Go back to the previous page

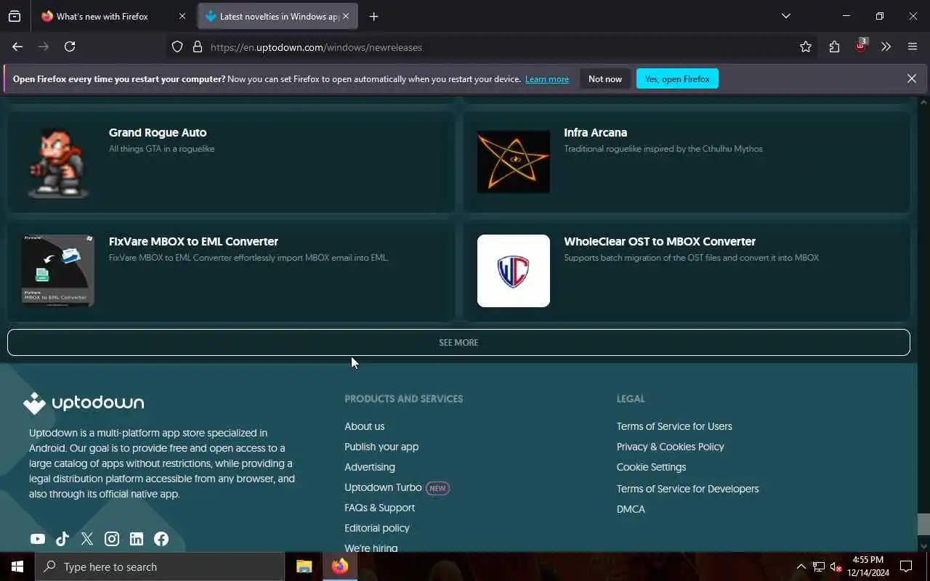coord(17,46)
